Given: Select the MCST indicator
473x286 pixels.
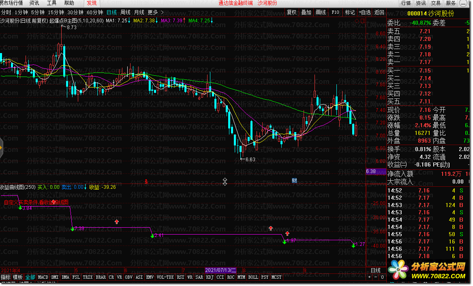Looking at the screenshot, I should click(276, 277).
